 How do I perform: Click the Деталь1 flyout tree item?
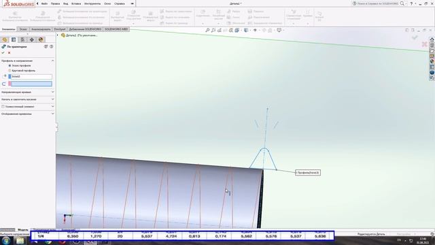point(80,35)
